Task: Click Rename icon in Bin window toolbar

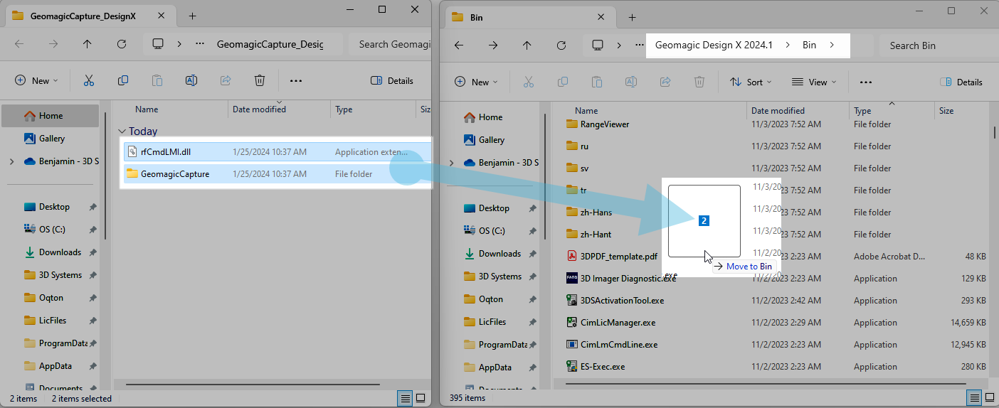Action: pyautogui.click(x=631, y=82)
